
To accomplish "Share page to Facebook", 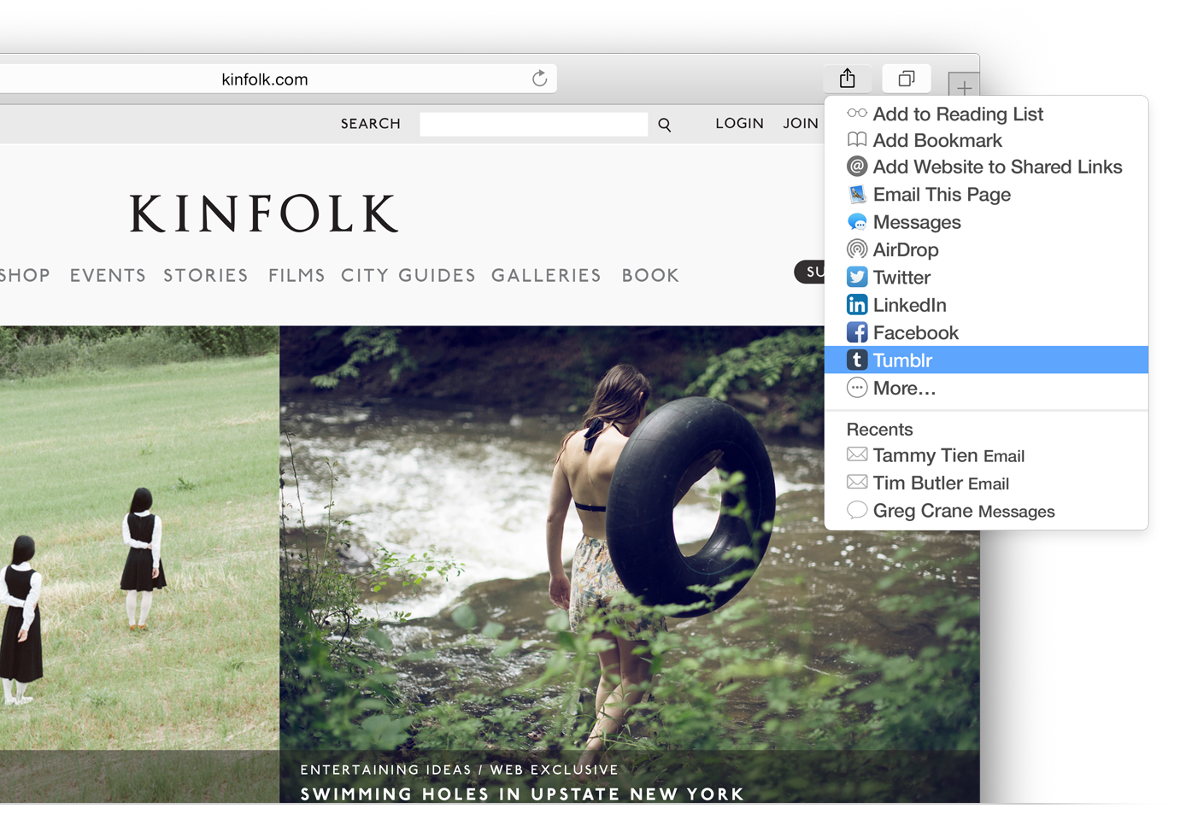I will (986, 332).
